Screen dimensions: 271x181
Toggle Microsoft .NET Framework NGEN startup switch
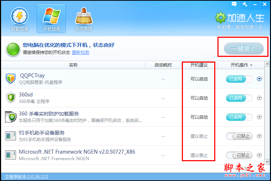coord(239,155)
